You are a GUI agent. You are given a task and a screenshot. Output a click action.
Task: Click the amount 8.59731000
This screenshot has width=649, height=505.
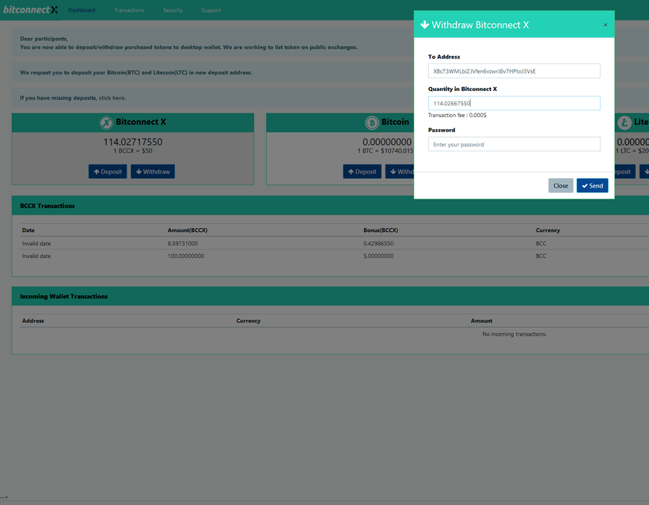[183, 243]
